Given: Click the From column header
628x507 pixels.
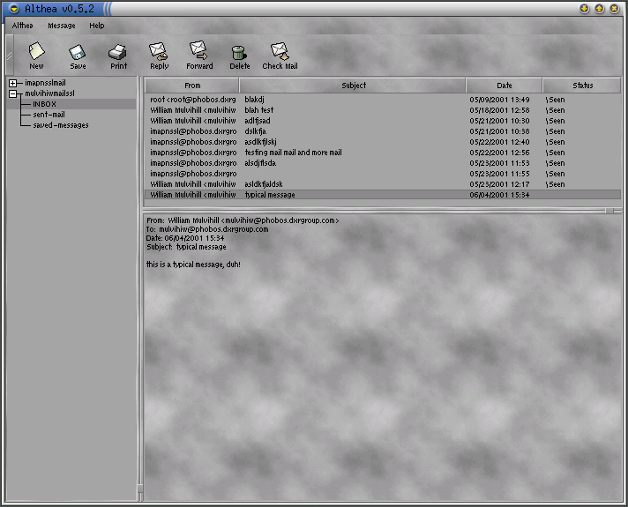Looking at the screenshot, I should tap(192, 86).
